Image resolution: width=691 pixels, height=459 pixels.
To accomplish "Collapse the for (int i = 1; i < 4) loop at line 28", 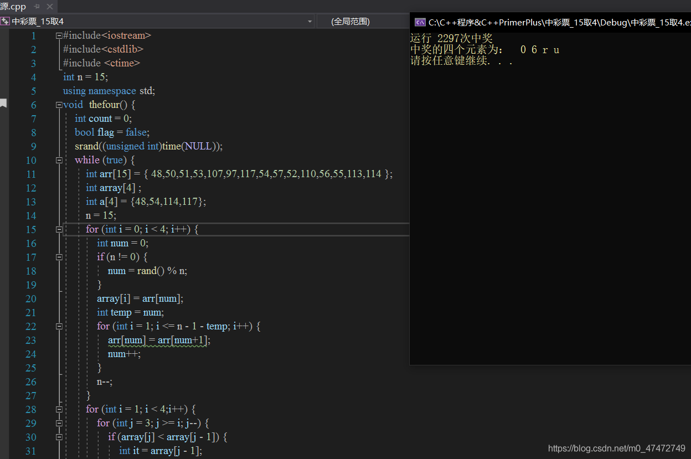I will pos(59,409).
